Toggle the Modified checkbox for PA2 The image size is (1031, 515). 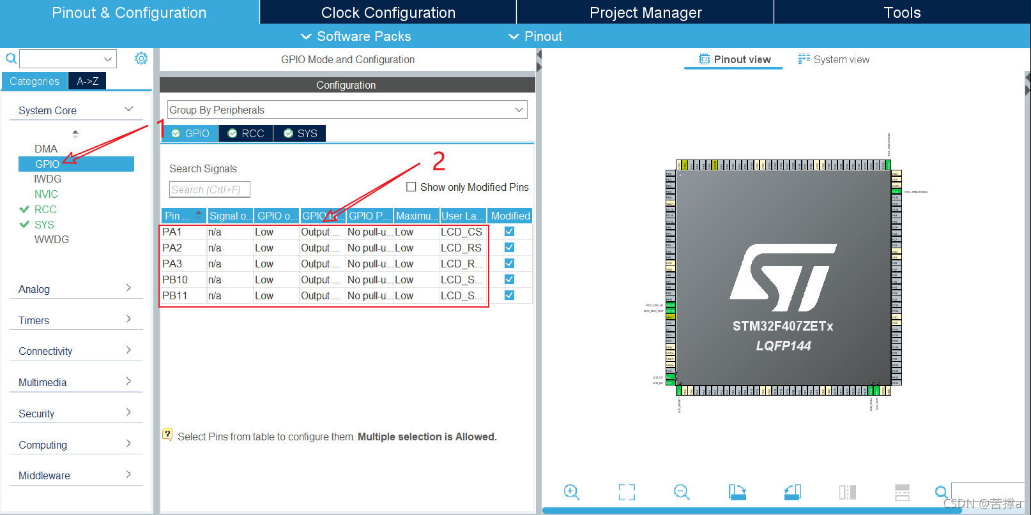point(509,248)
